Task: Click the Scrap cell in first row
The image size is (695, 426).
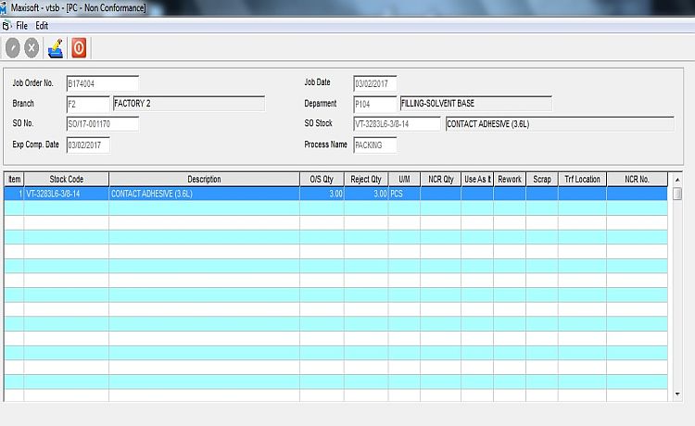Action: click(542, 194)
